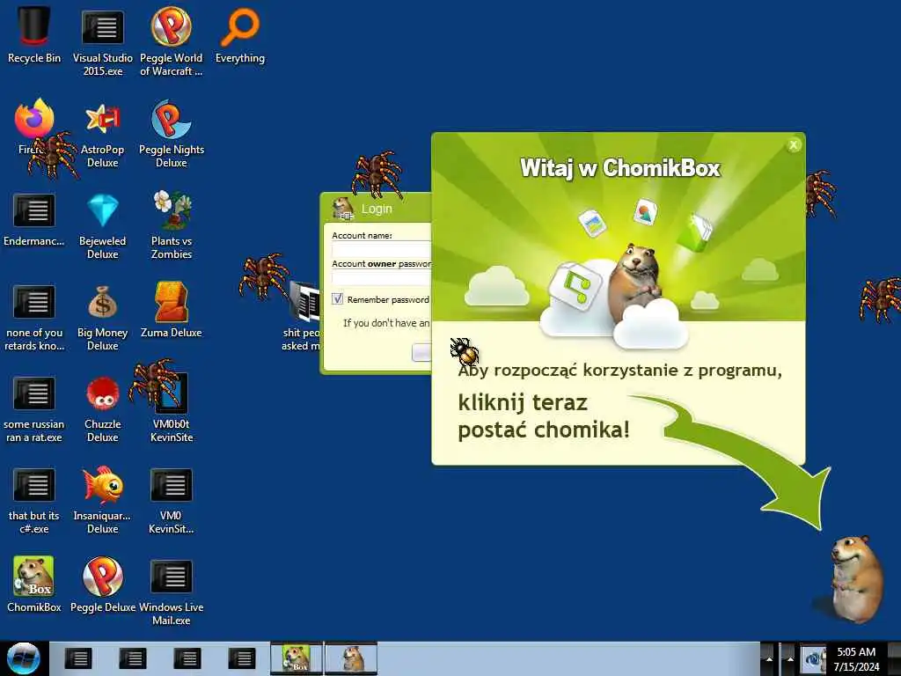Select Visual Studio 2015.exe desktop icon
Image resolution: width=901 pixels, height=676 pixels.
point(102,40)
